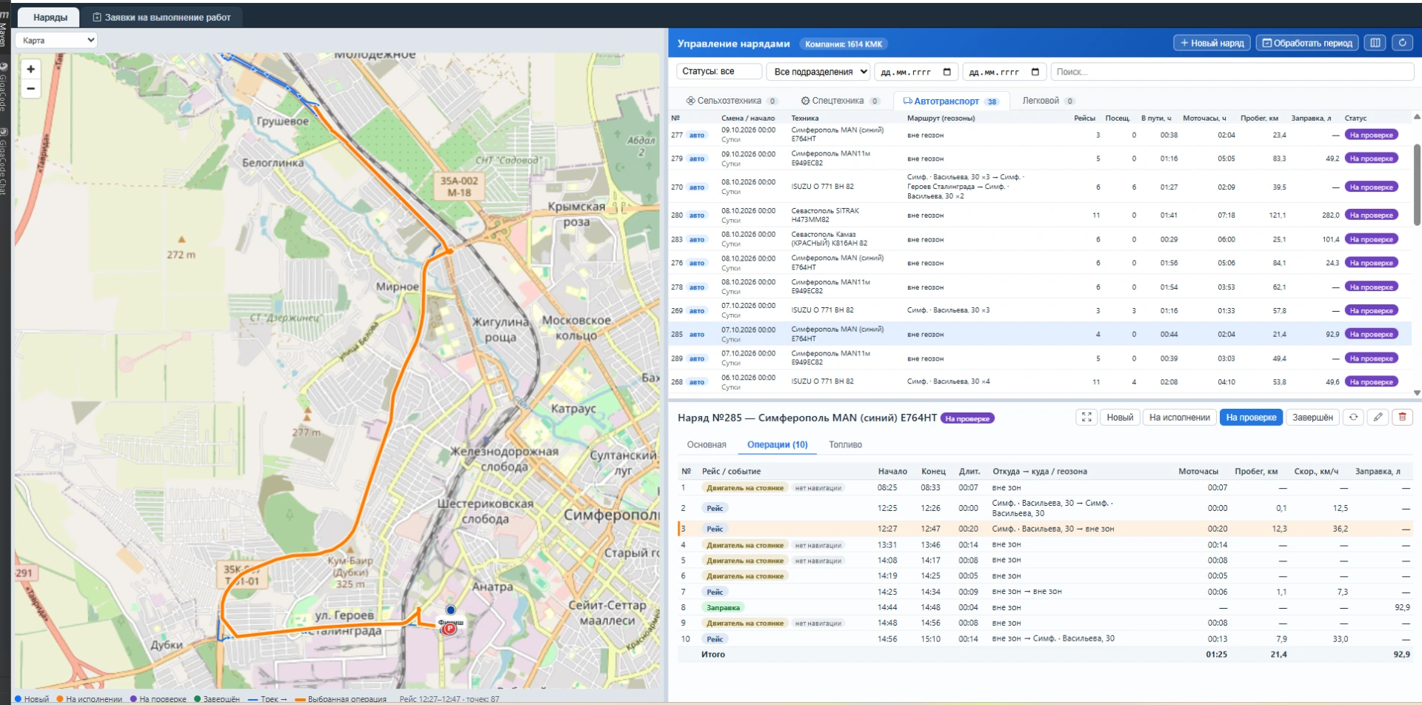The height and width of the screenshot is (705, 1422).
Task: Set order status to 'На исполнении'
Action: (x=1179, y=418)
